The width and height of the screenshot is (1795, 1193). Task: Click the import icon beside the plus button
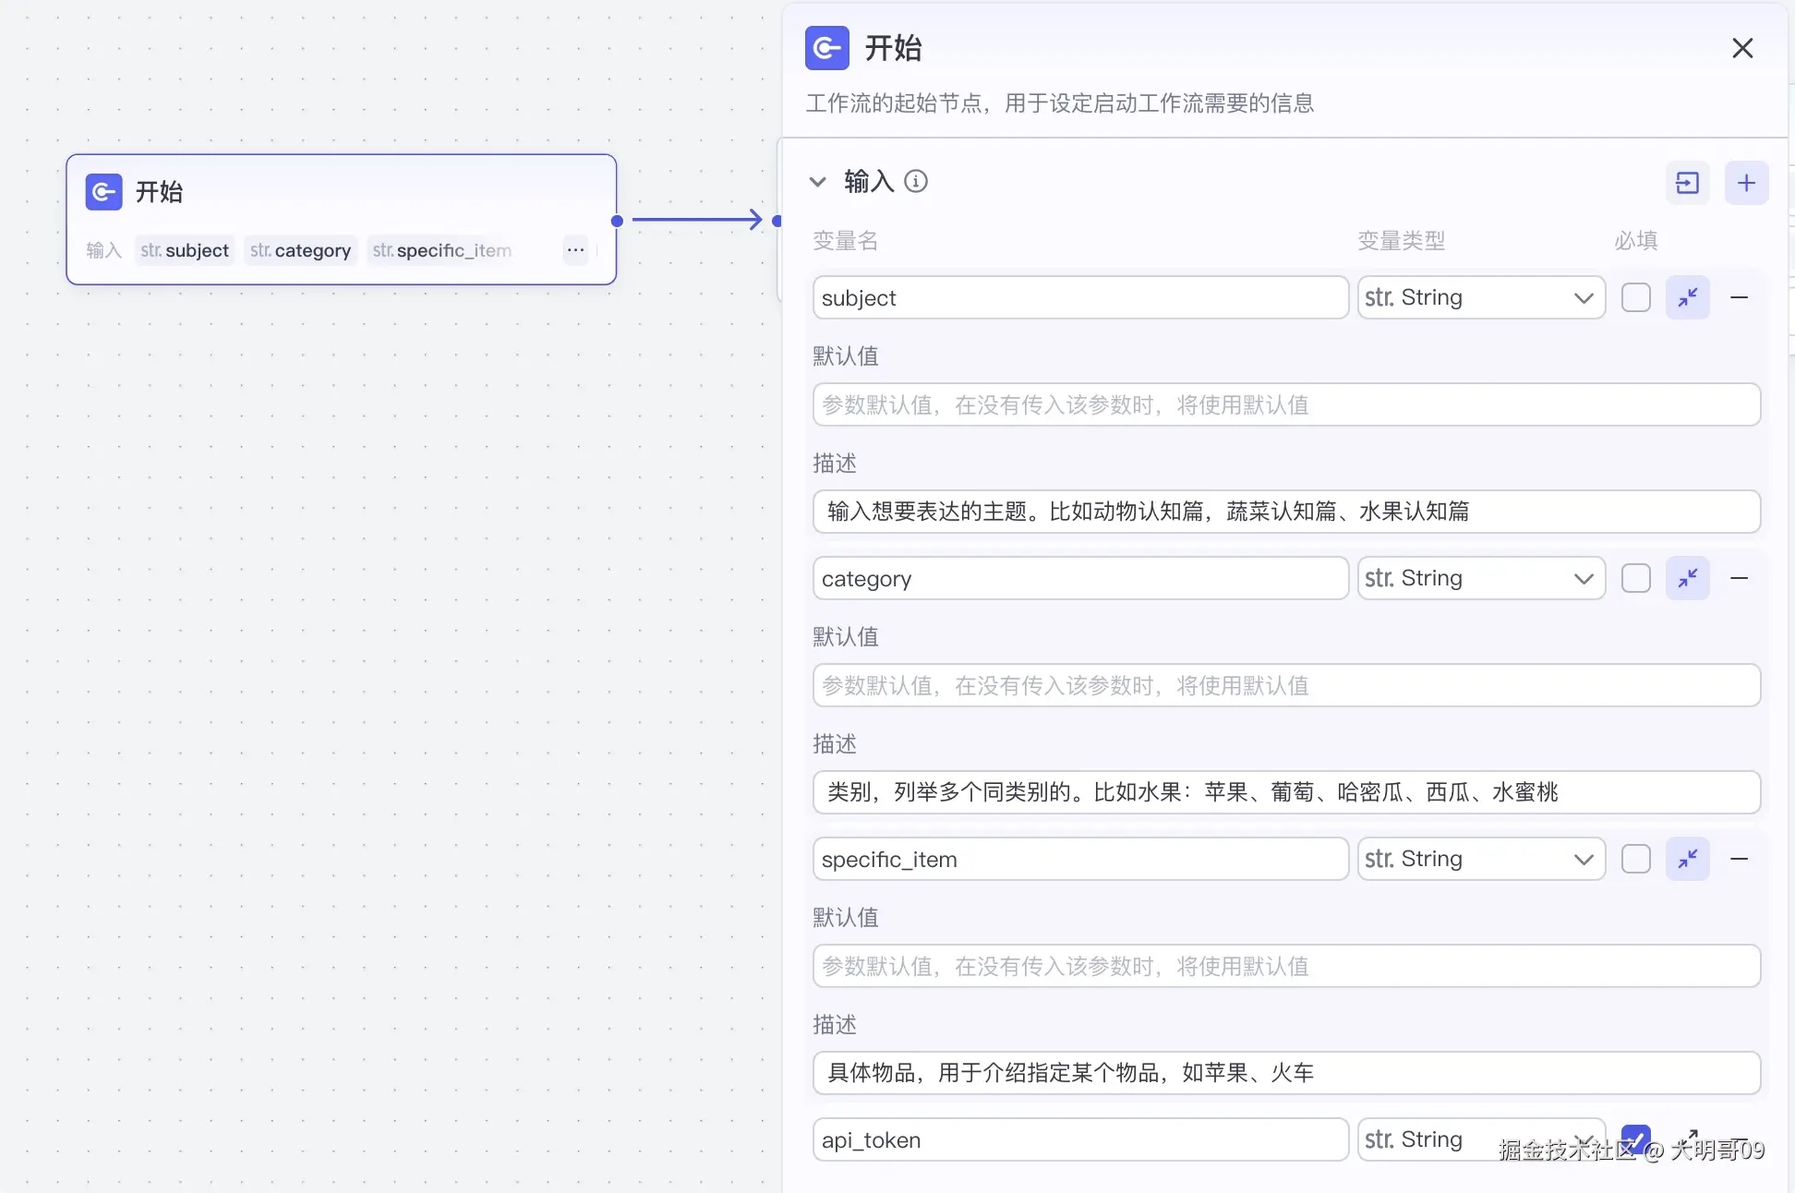(x=1687, y=183)
